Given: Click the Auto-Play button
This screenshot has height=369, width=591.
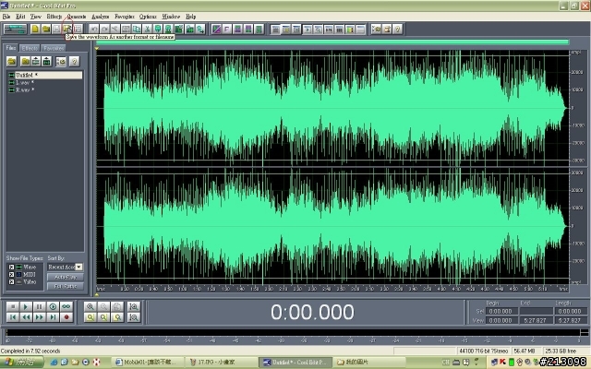Looking at the screenshot, I should 66,277.
